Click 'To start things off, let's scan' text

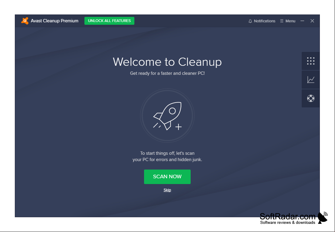(x=167, y=153)
